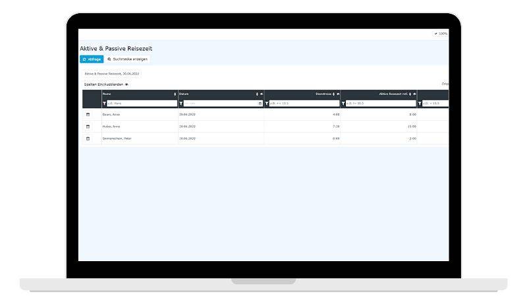
Task: Click filter funnel icon in Name column
Action: click(x=105, y=104)
